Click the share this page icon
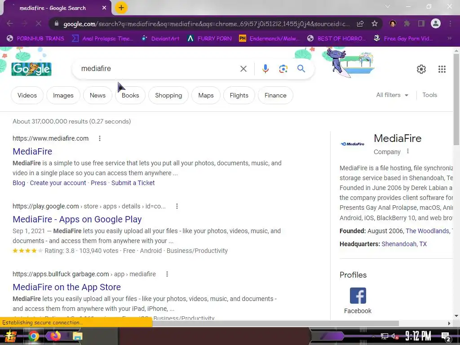Viewport: 460px width, 345px height. tap(360, 24)
